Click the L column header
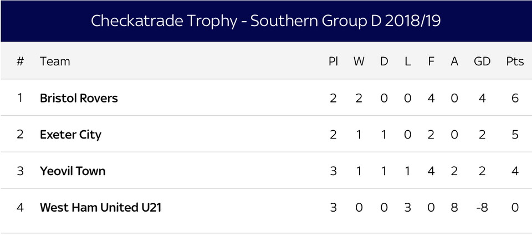532x236 pixels. coord(408,61)
